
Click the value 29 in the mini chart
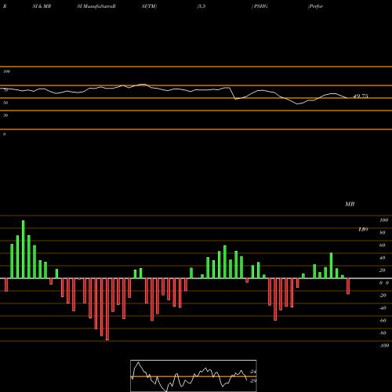pyautogui.click(x=253, y=381)
